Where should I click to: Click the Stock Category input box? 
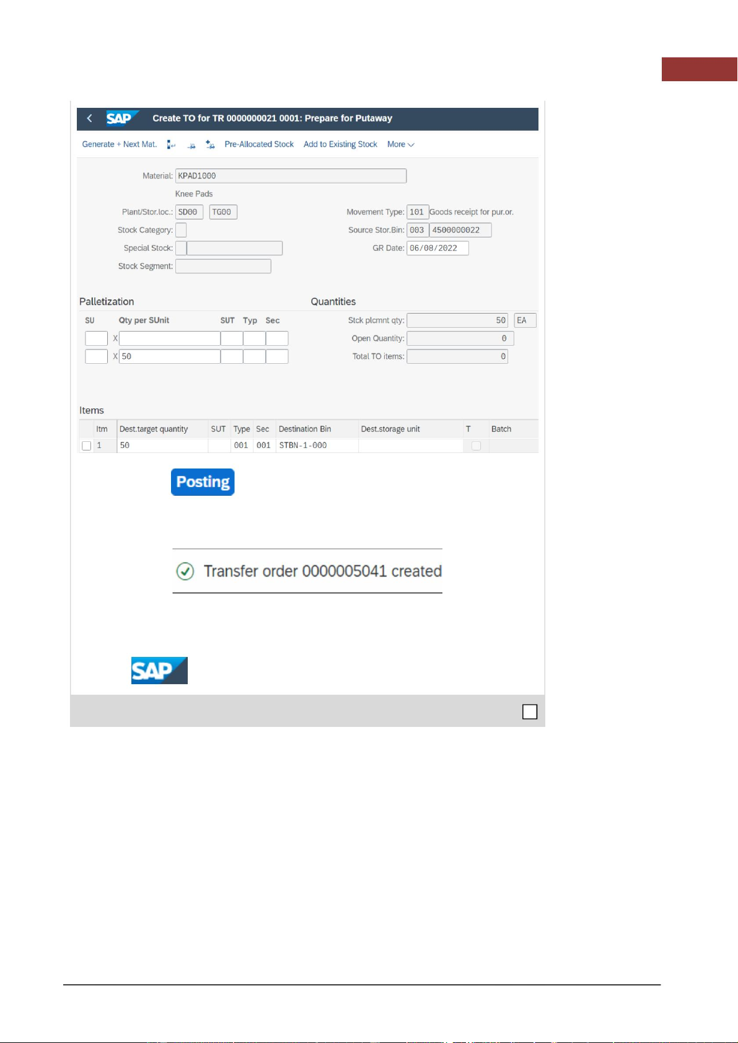181,230
